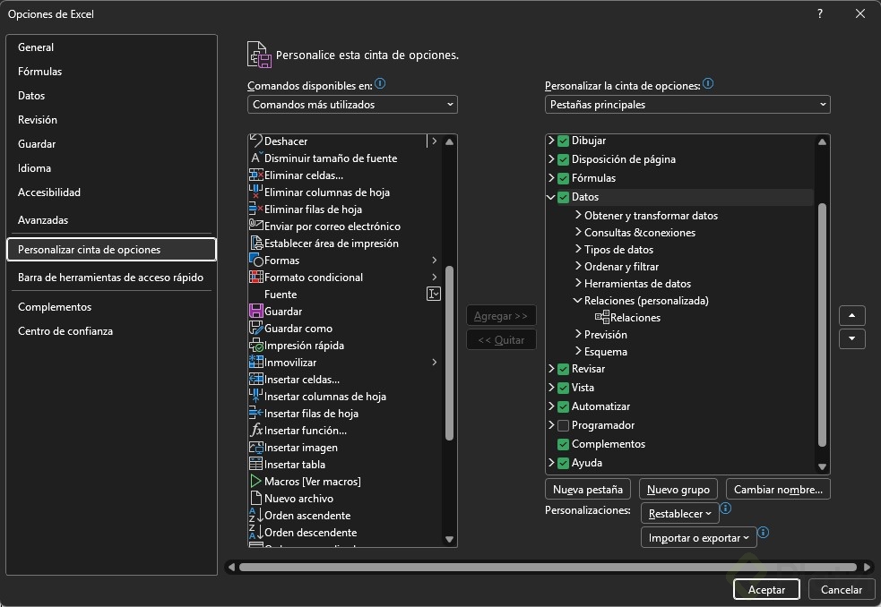
Task: Expand the Programador tab node
Action: coord(551,425)
